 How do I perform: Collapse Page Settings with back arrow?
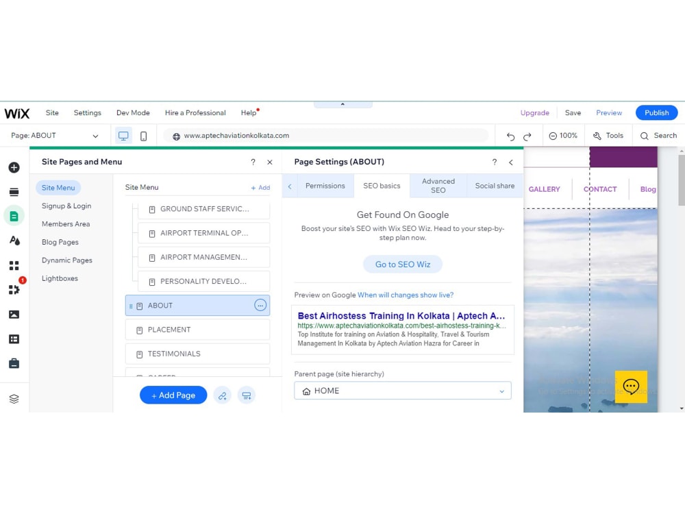(x=511, y=162)
